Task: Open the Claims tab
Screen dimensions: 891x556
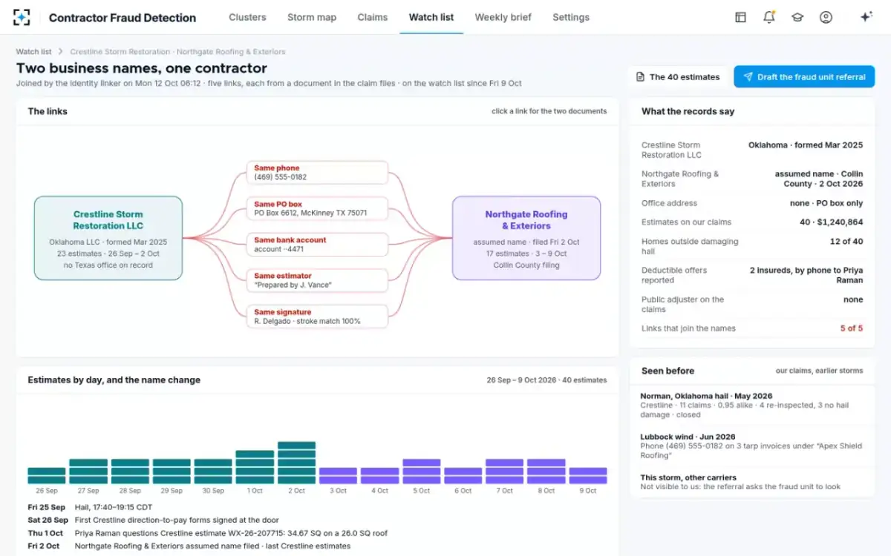Action: tap(373, 17)
